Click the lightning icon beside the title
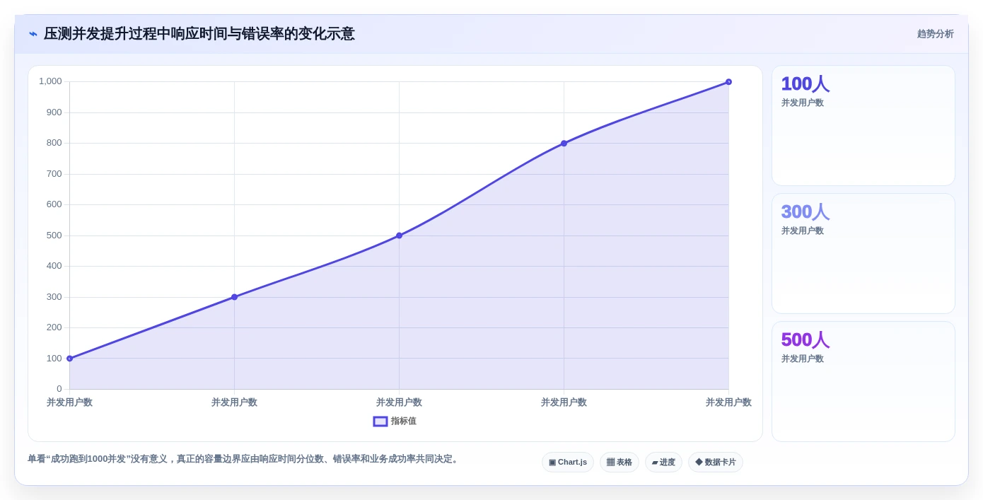983x500 pixels. coord(33,34)
